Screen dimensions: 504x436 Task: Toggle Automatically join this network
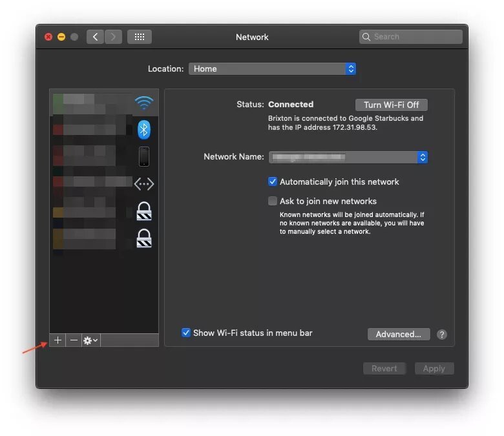(x=272, y=182)
